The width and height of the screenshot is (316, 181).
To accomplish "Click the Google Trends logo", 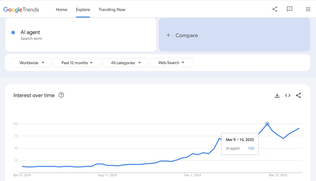I will click(21, 9).
